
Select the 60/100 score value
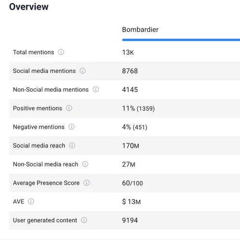coord(132,183)
